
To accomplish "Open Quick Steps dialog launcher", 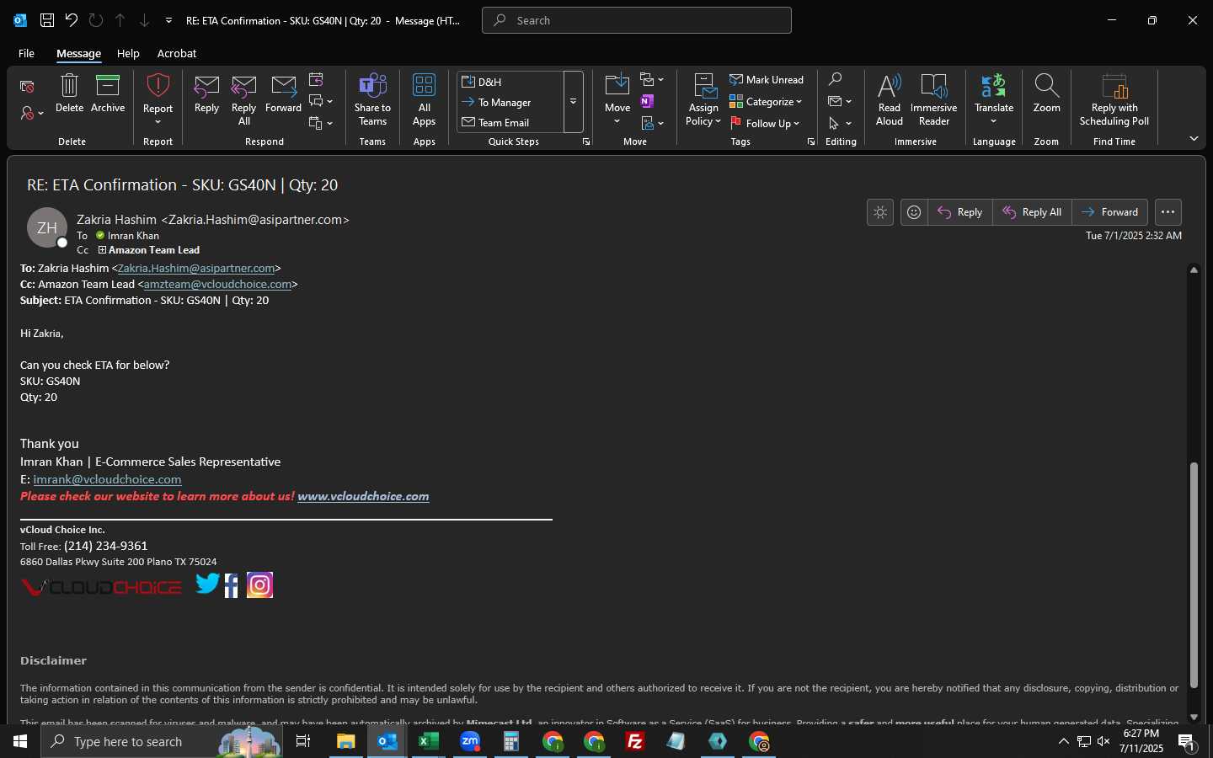I will pos(586,141).
